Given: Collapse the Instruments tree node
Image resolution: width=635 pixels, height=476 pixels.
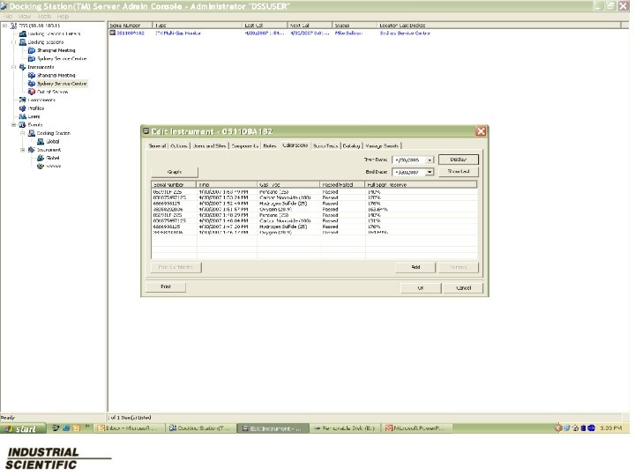Looking at the screenshot, I should pyautogui.click(x=14, y=67).
